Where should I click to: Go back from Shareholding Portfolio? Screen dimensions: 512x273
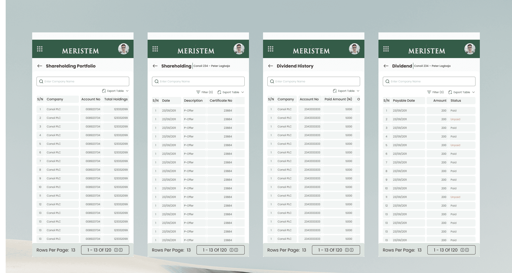pos(40,66)
